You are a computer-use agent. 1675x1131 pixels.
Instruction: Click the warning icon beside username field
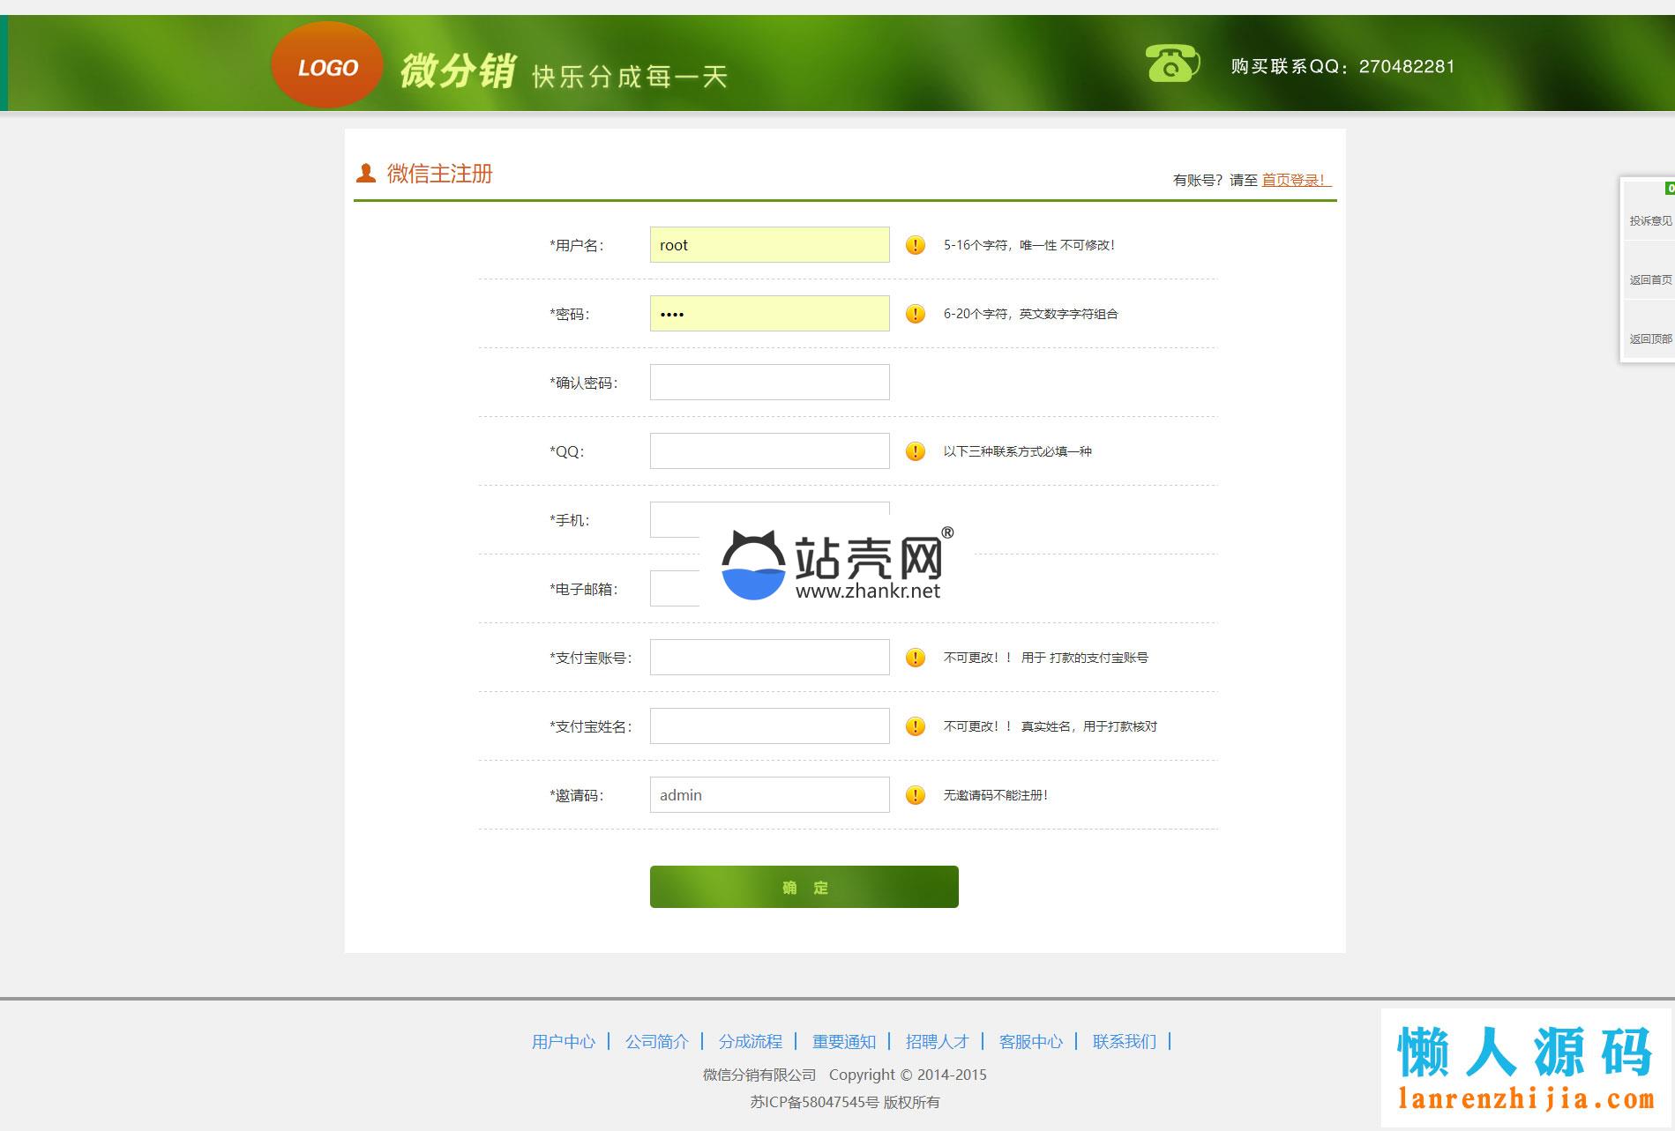click(x=916, y=245)
